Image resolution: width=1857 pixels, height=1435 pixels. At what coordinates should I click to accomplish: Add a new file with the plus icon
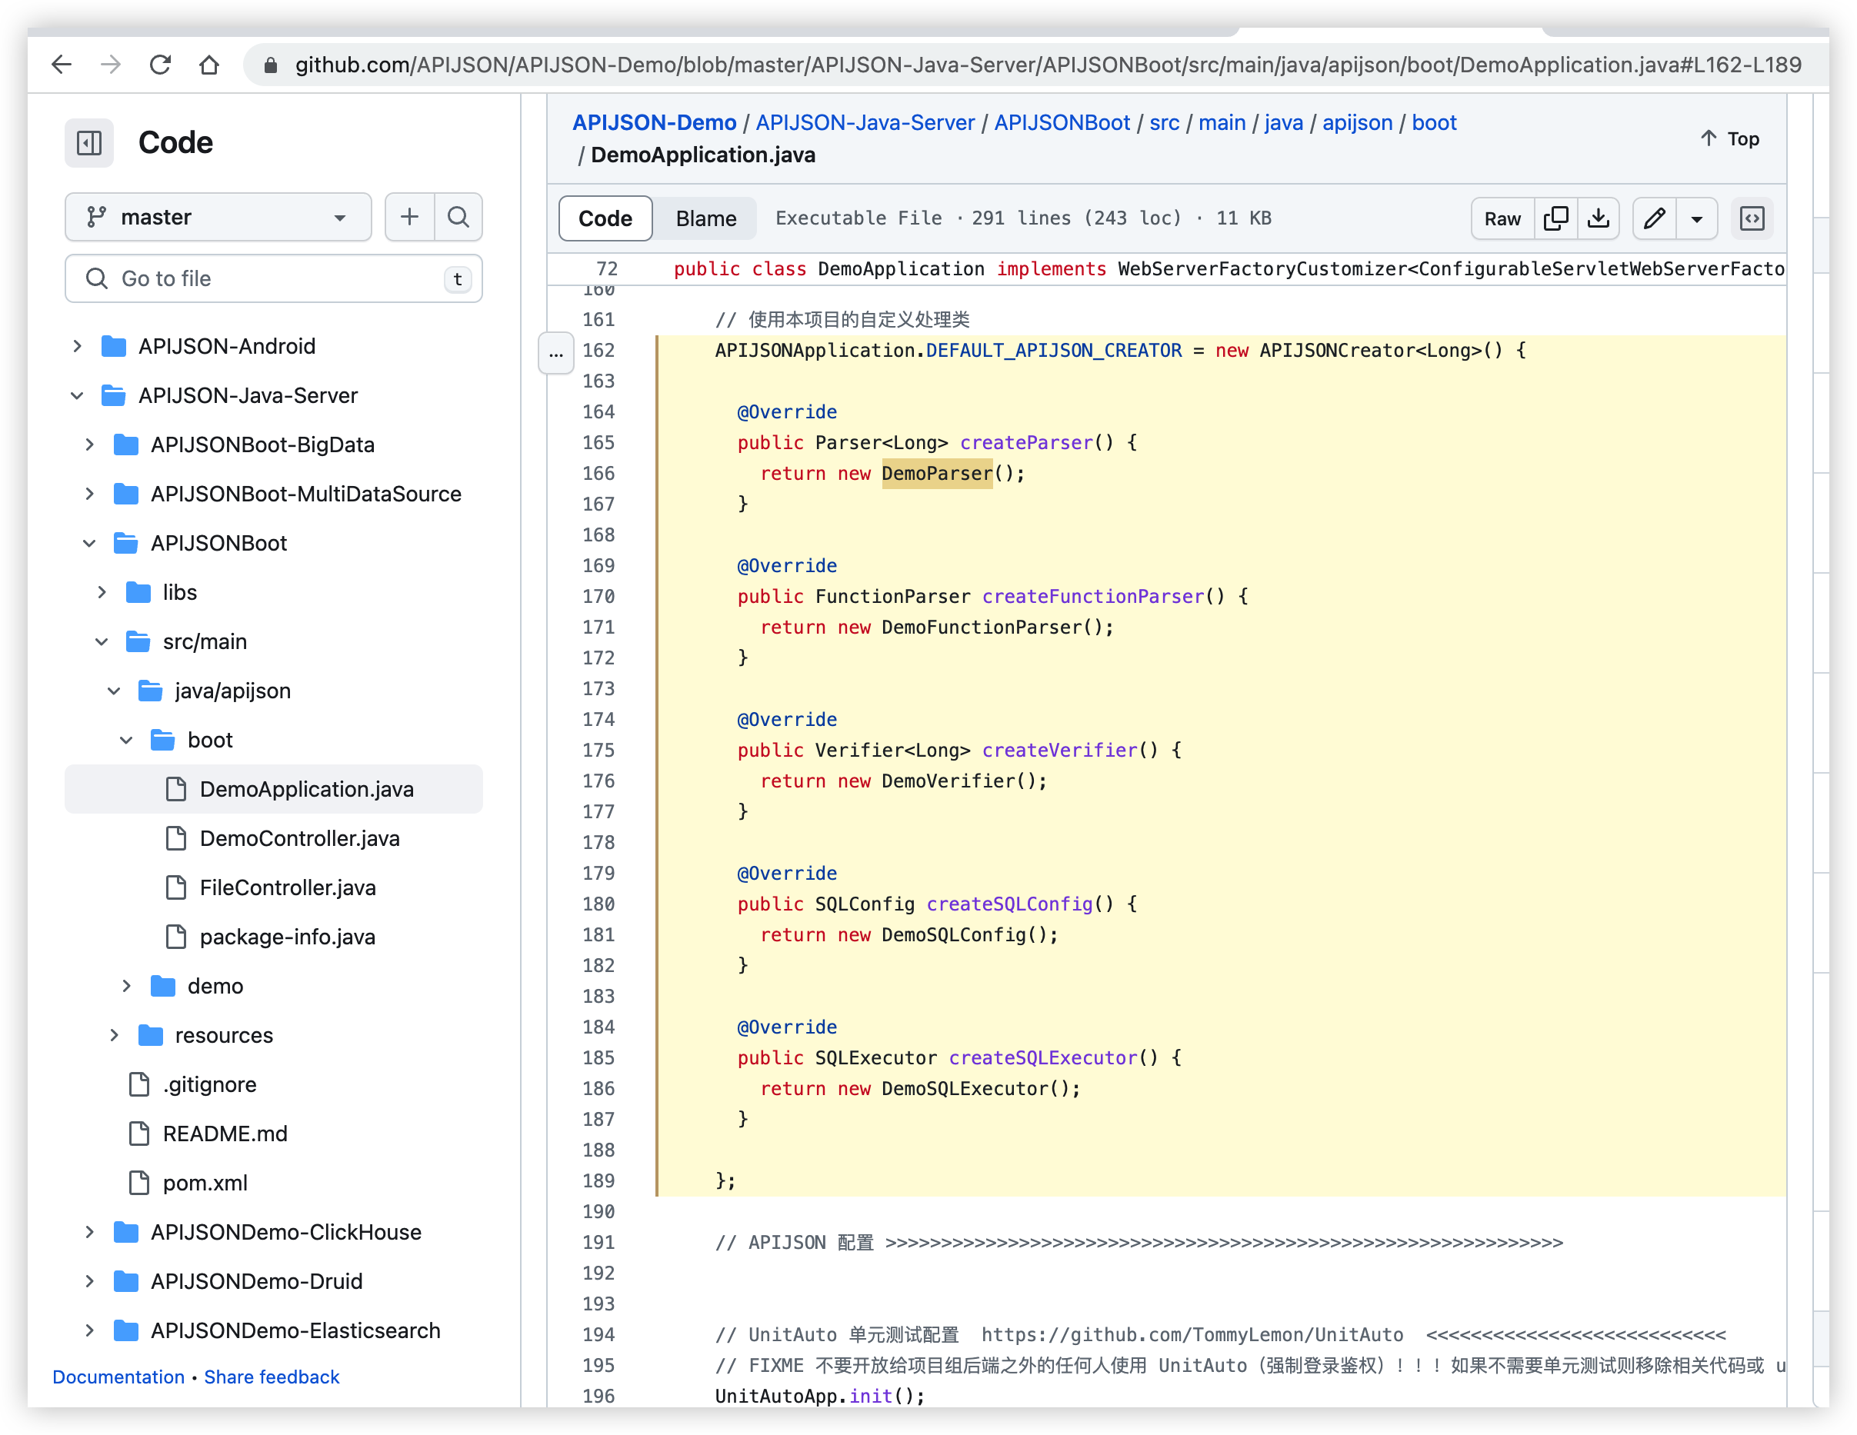(409, 217)
